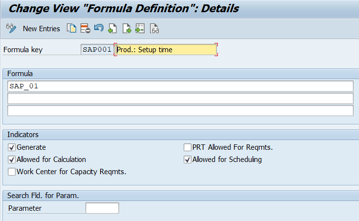Go to the previous entry icon
Image resolution: width=359 pixels, height=221 pixels.
(112, 29)
